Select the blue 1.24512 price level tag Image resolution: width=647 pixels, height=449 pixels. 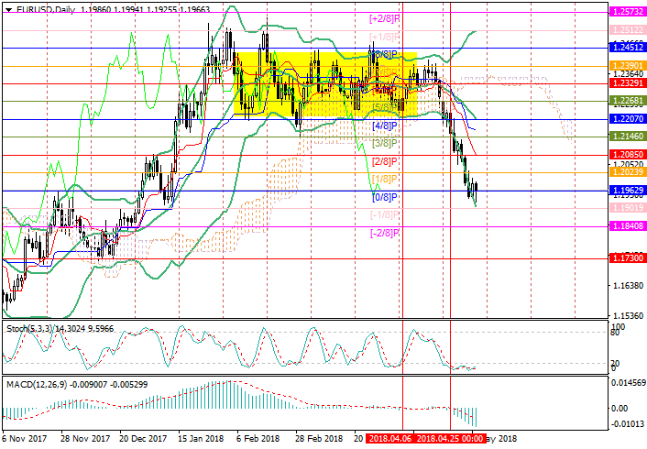[628, 48]
